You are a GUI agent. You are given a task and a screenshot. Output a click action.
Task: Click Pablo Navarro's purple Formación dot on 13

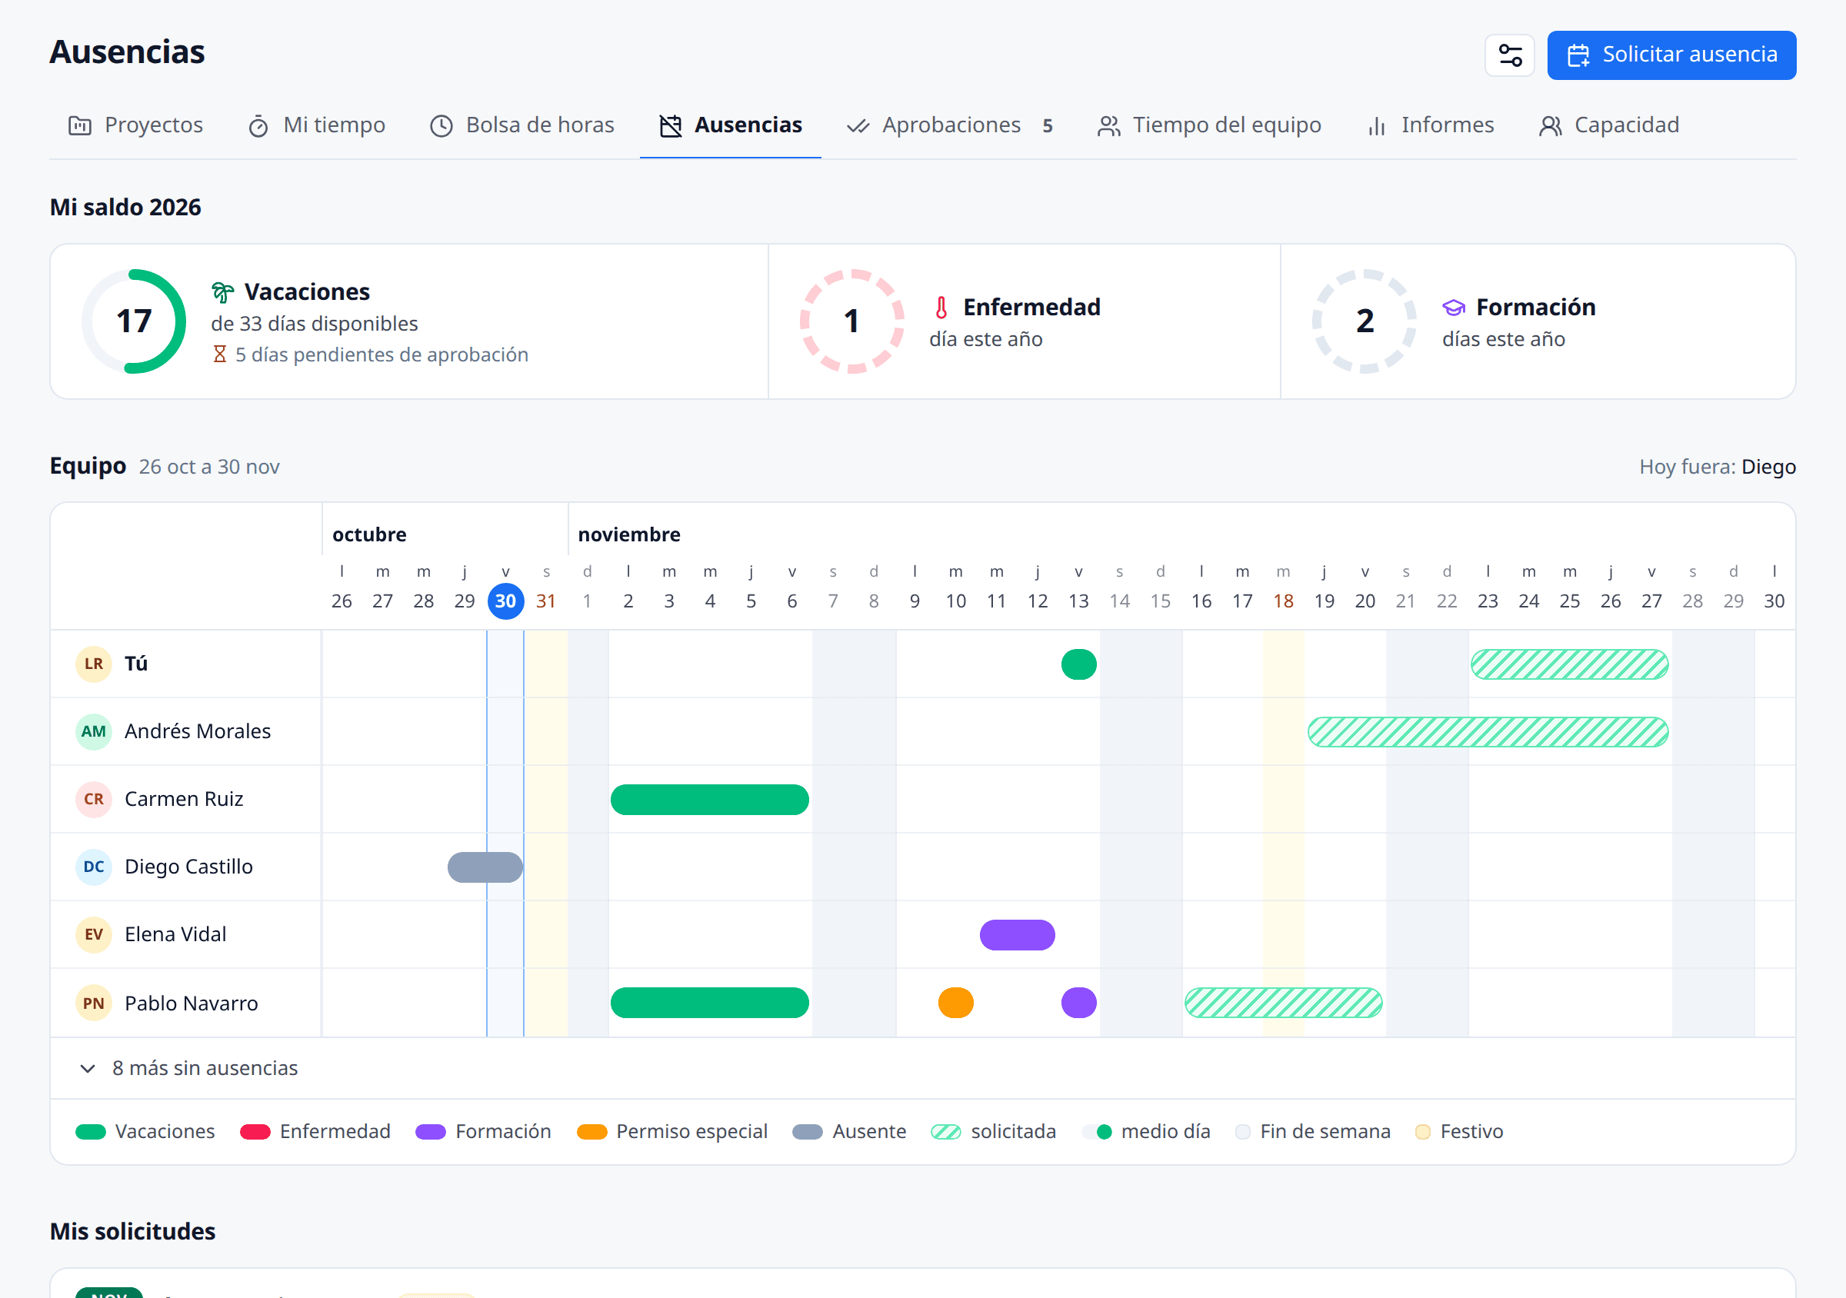point(1078,1003)
